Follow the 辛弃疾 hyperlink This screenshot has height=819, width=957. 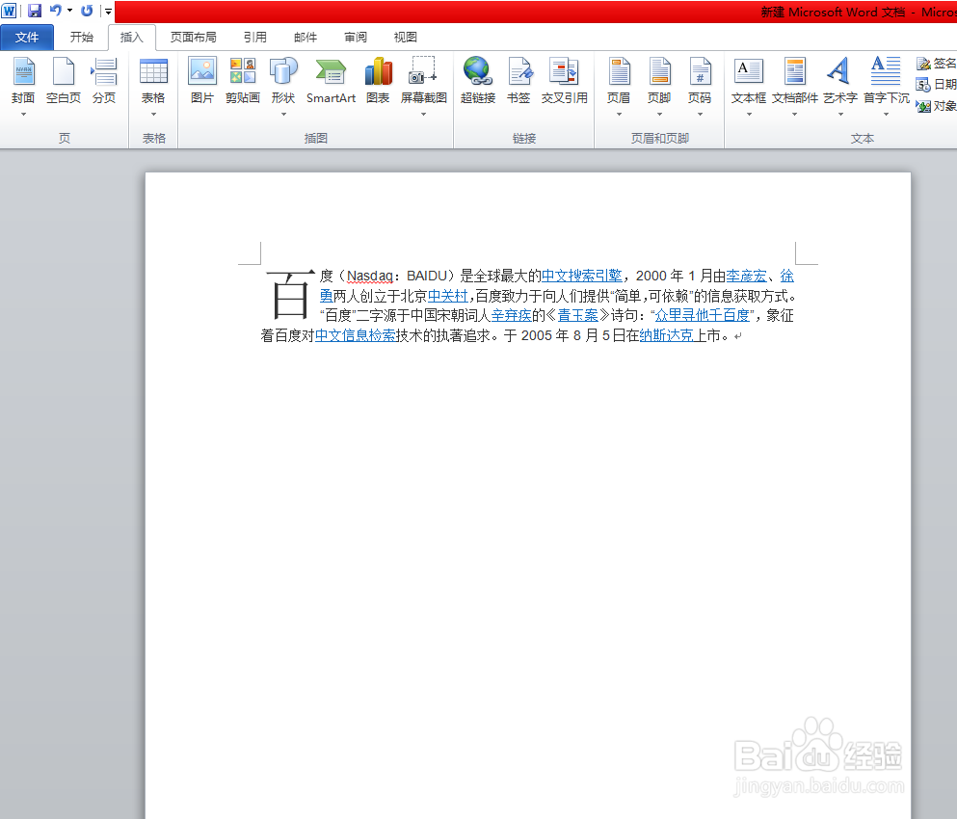pyautogui.click(x=512, y=315)
